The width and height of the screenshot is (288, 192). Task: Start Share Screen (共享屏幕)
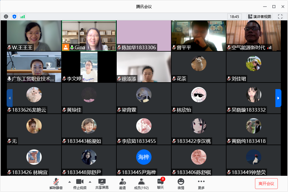tap(102, 184)
